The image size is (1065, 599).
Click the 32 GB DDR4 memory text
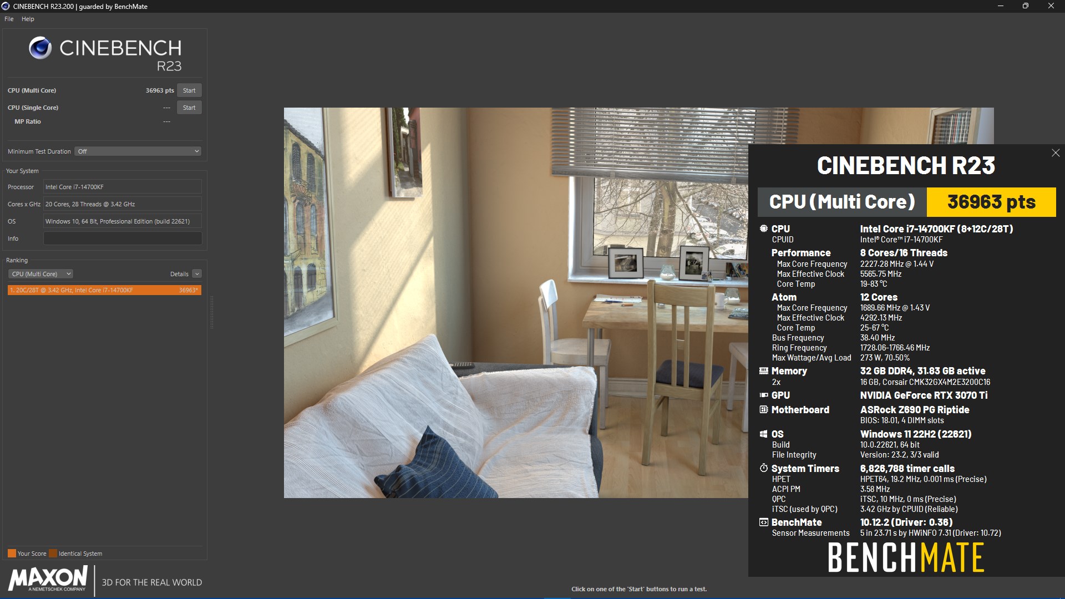point(923,371)
